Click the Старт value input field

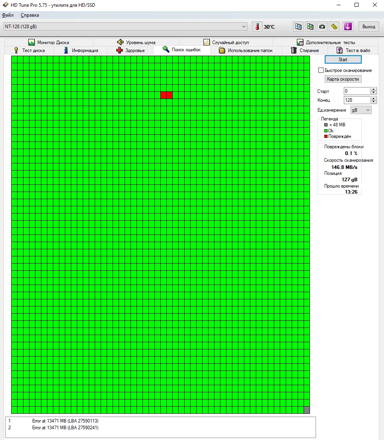[x=357, y=91]
